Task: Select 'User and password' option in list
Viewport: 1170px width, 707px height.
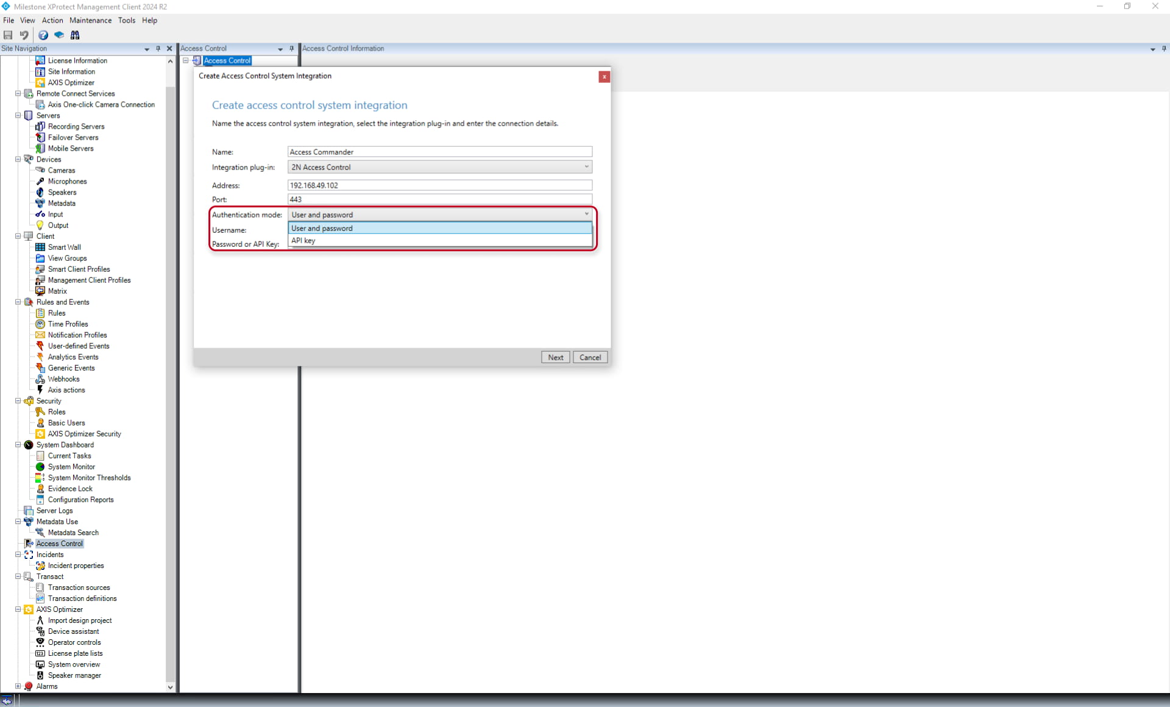Action: point(439,228)
